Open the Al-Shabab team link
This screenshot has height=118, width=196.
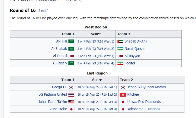pos(59,49)
